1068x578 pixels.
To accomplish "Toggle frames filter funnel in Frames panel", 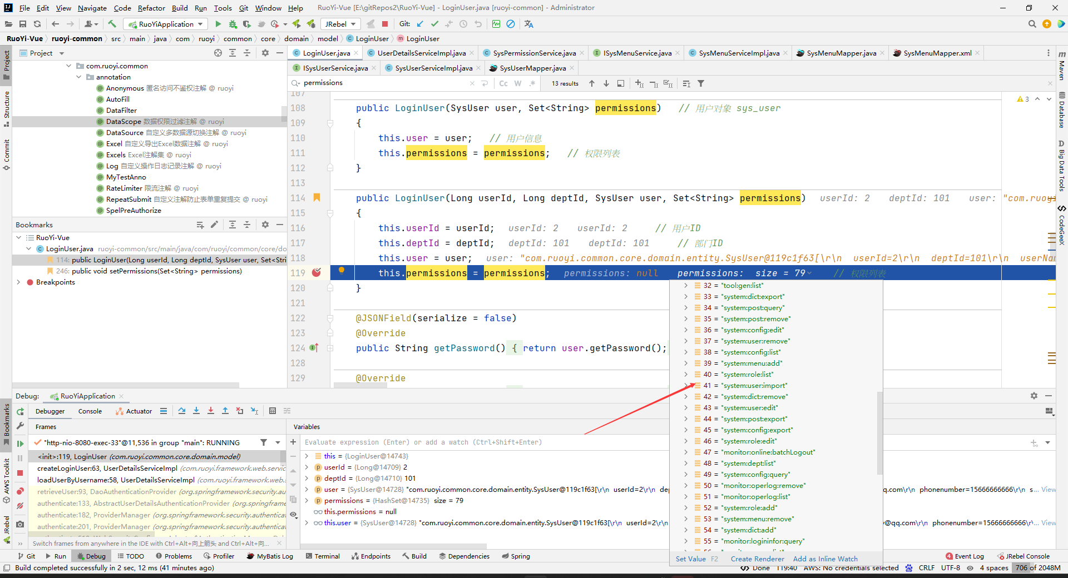I will click(264, 442).
